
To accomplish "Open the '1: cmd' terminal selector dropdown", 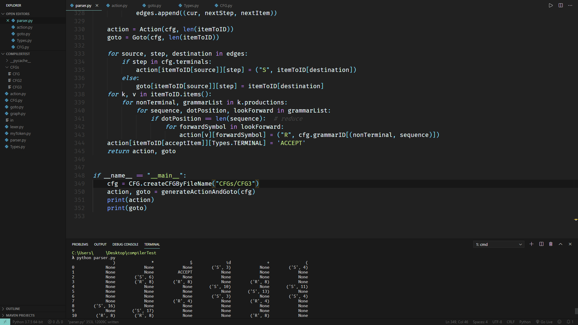I will coord(499,244).
